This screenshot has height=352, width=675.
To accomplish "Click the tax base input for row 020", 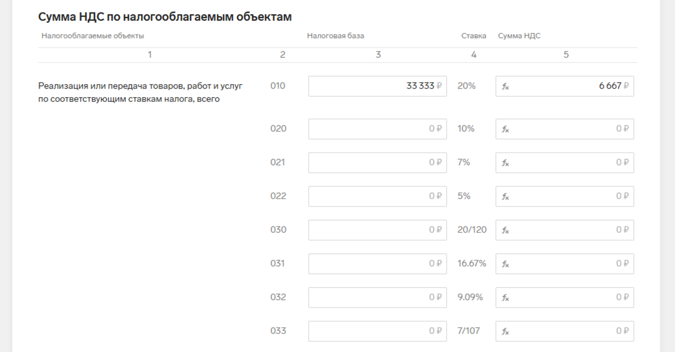I will (x=377, y=129).
